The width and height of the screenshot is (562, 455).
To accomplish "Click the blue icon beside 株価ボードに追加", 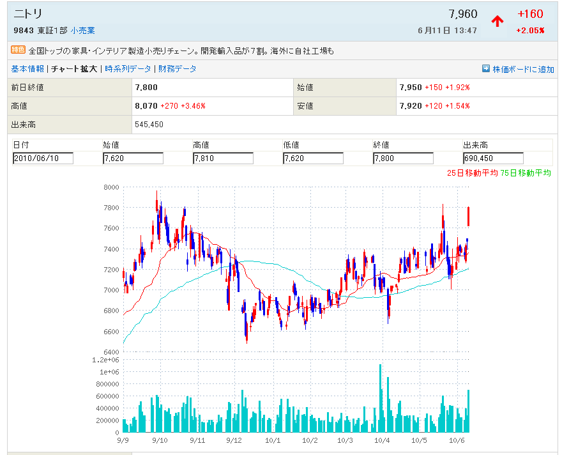I will [486, 68].
